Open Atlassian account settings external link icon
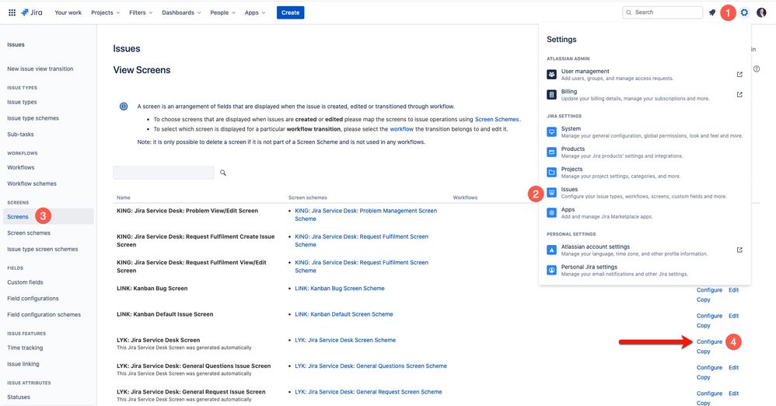This screenshot has height=406, width=776. coord(739,250)
